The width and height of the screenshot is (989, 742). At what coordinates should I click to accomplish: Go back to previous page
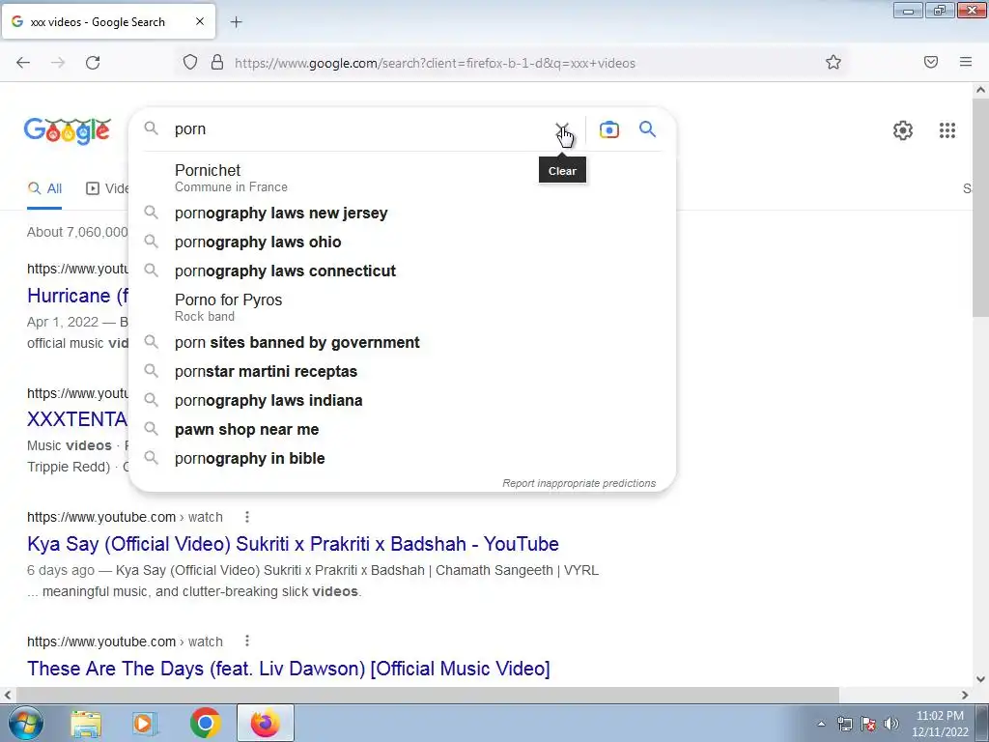(x=23, y=63)
